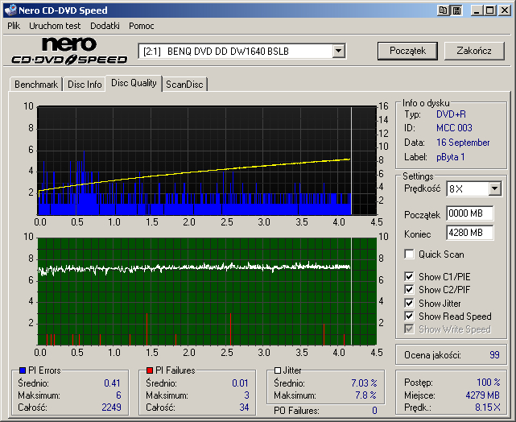Toggle Show C2/PIF checkbox
The height and width of the screenshot is (422, 516).
(409, 290)
